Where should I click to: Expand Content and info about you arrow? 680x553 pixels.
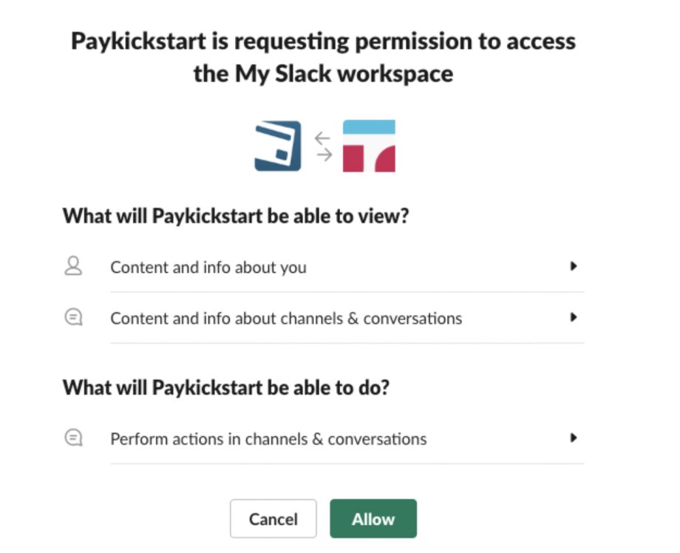coord(574,266)
